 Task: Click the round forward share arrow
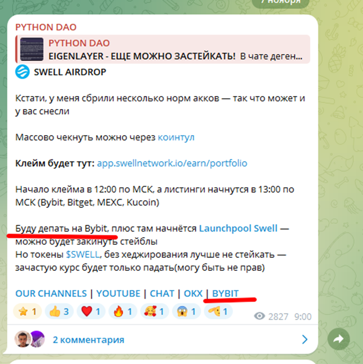click(x=338, y=339)
